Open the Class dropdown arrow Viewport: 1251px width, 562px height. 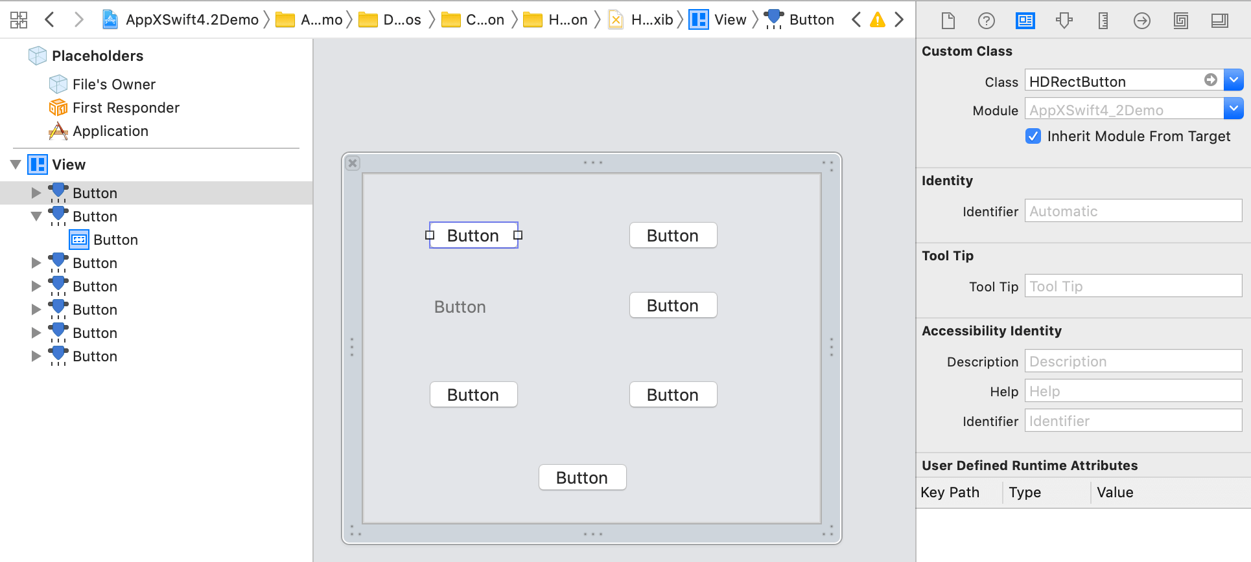pyautogui.click(x=1233, y=80)
